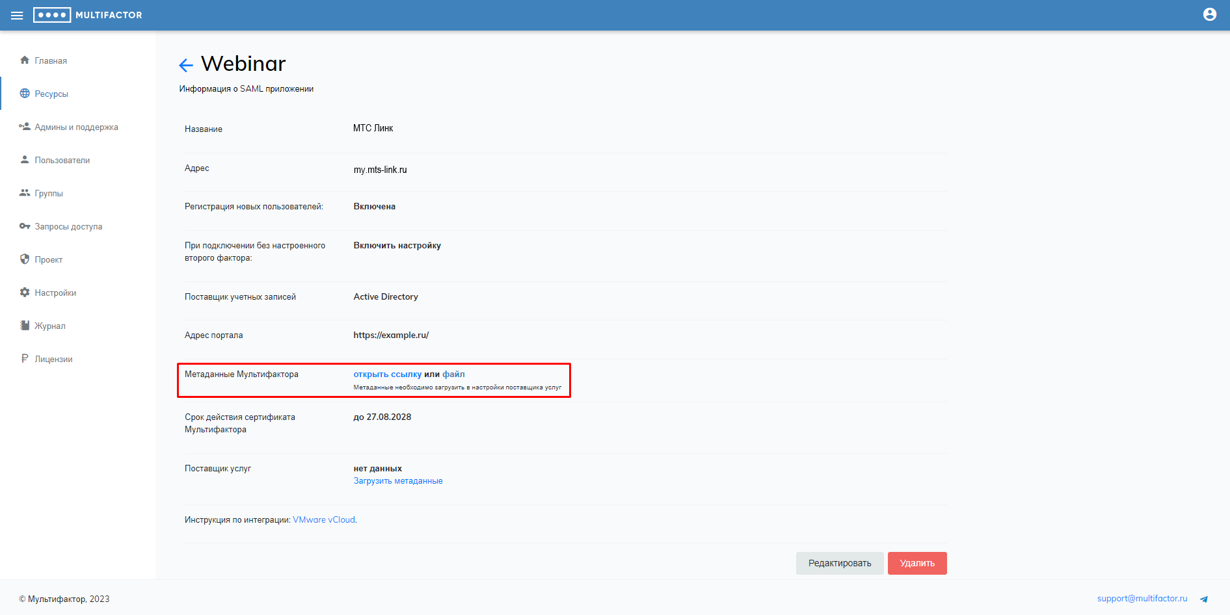Viewport: 1230px width, 615px height.
Task: Click the gear icon beside Настройки
Action: [x=25, y=292]
